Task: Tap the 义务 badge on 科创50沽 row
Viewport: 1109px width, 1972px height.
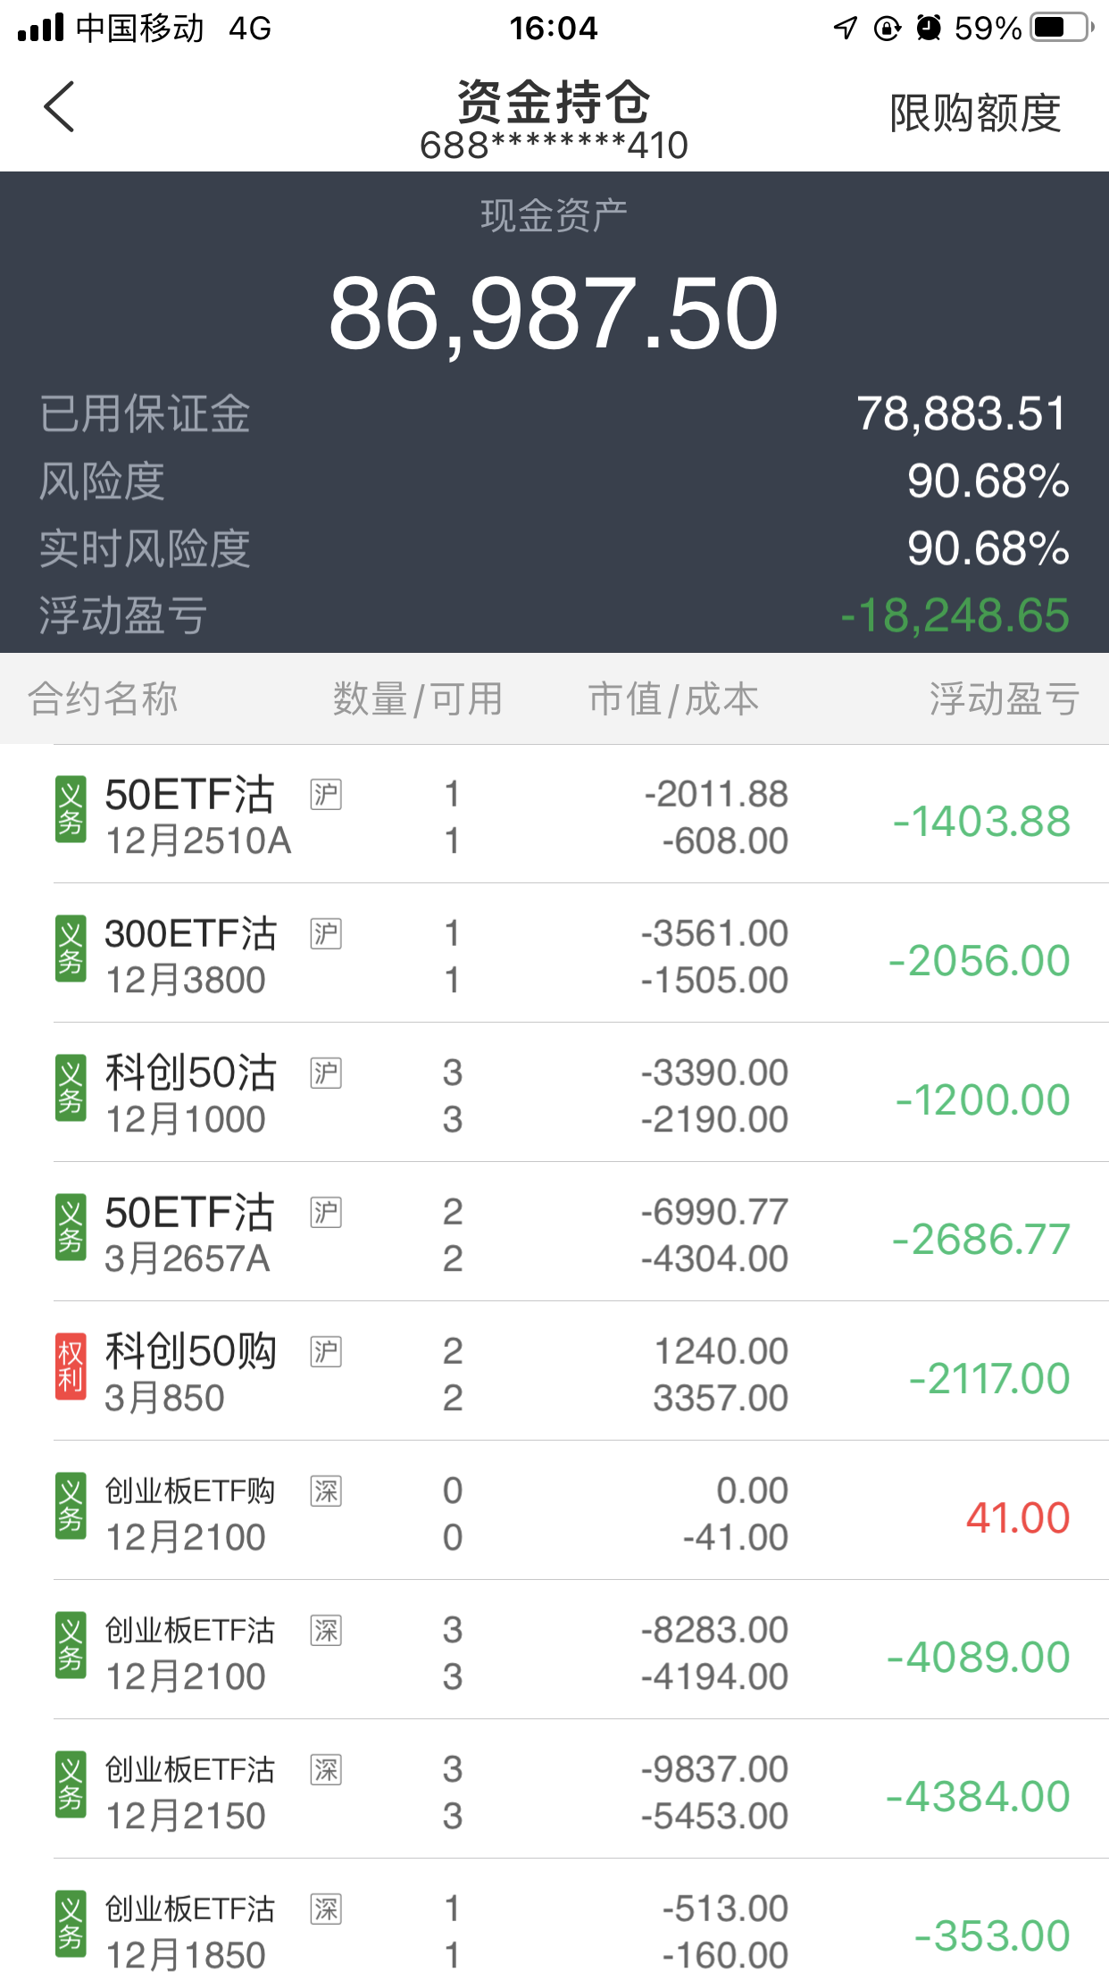Action: pyautogui.click(x=71, y=1088)
